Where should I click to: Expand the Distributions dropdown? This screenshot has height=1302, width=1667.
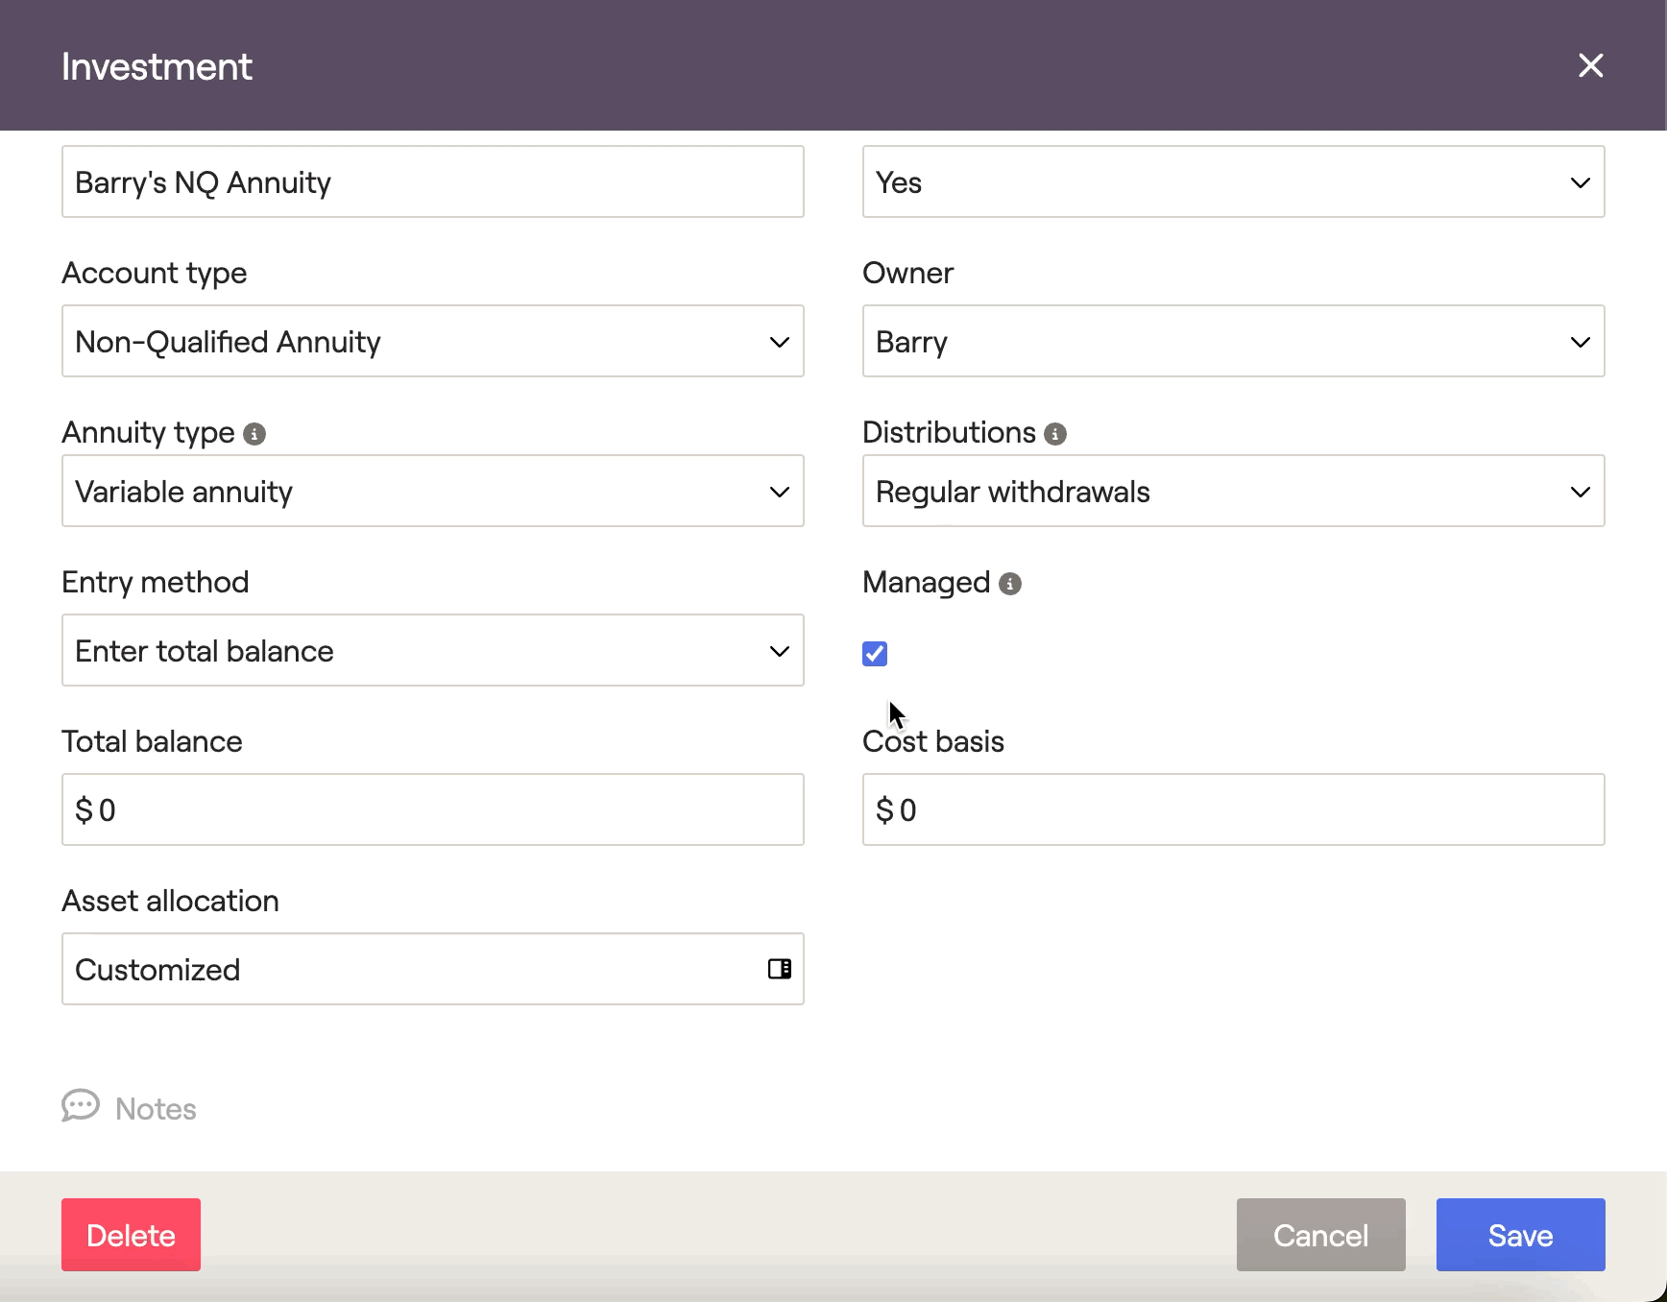pyautogui.click(x=1233, y=492)
